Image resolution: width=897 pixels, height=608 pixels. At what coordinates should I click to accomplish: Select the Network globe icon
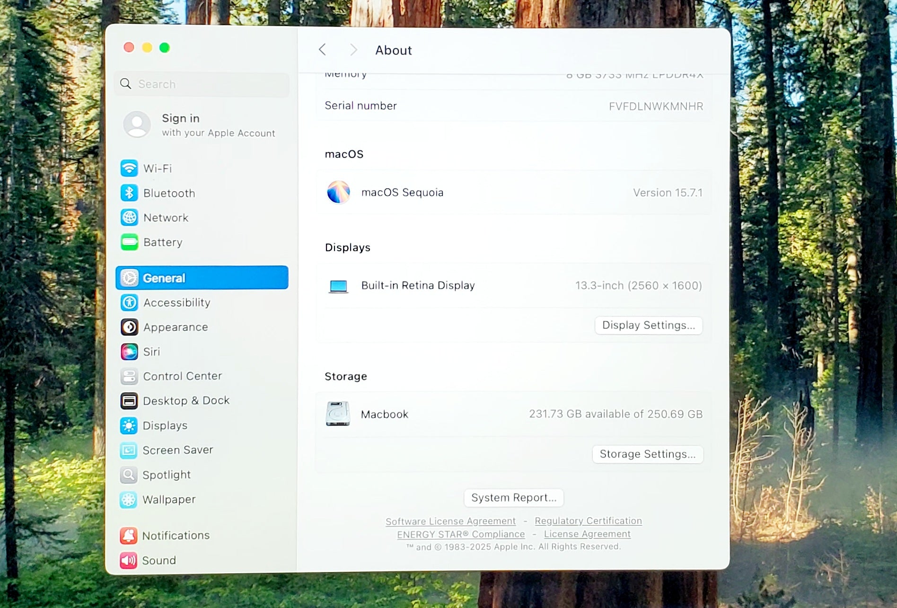129,218
